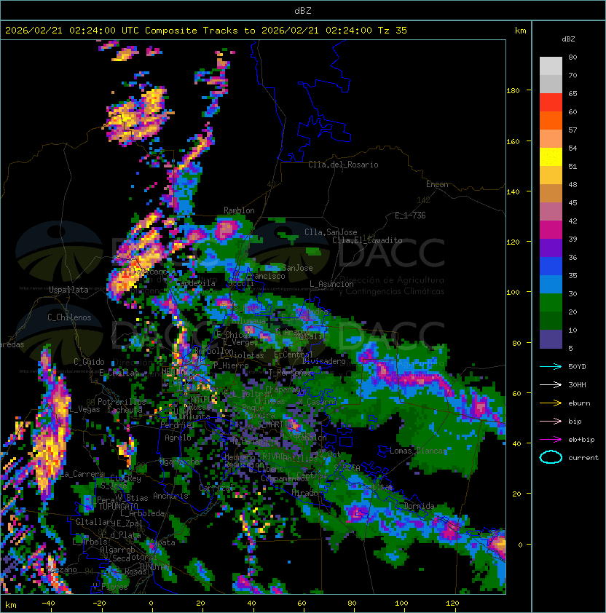
Task: Click the Dormida map label
Action: 419,506
